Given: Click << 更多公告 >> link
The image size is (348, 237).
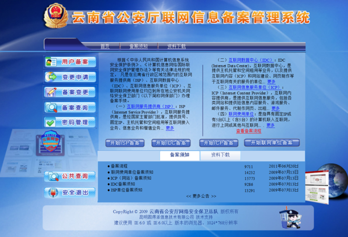Looking at the screenshot, I should pos(201,196).
